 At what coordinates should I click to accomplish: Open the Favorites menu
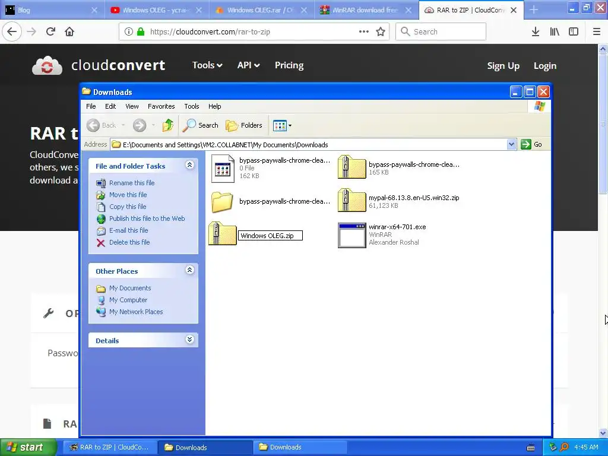tap(161, 106)
